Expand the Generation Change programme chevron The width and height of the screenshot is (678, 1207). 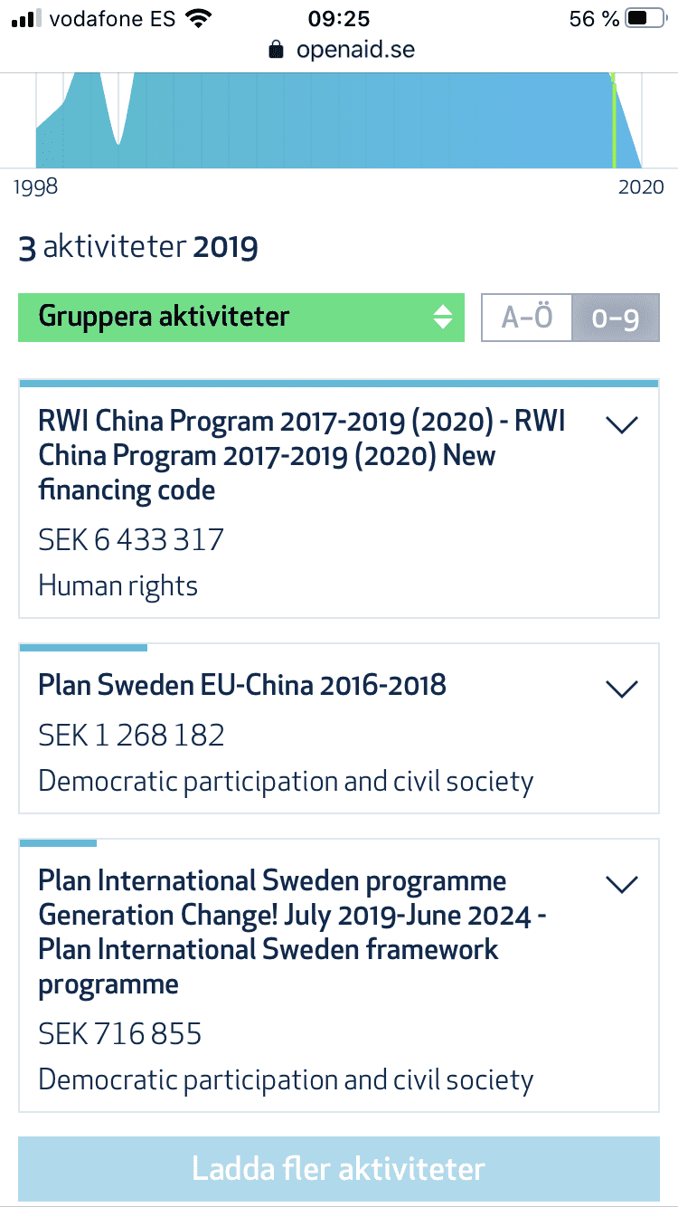click(x=622, y=884)
